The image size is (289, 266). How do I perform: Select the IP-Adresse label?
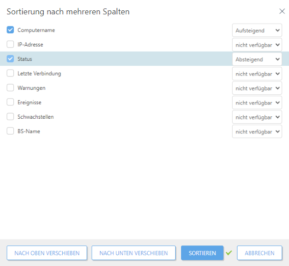[x=30, y=45]
